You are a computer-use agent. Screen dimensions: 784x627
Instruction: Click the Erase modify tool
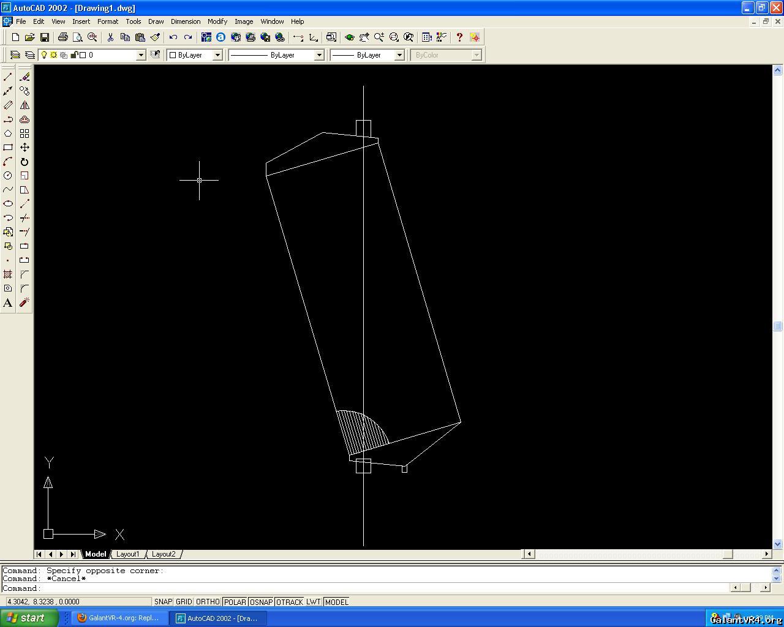click(24, 77)
